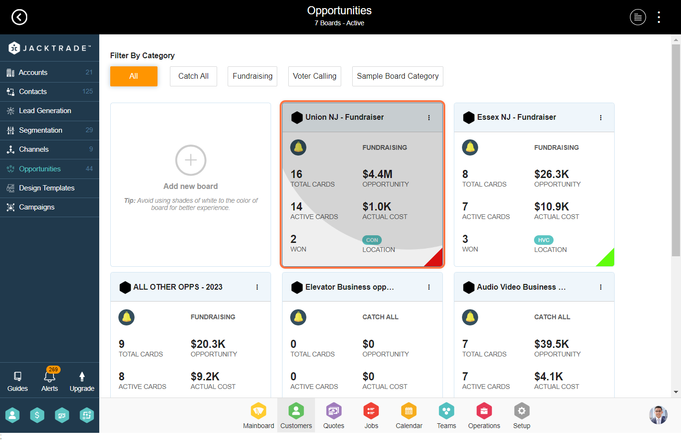The width and height of the screenshot is (681, 440).
Task: Select Opportunities in sidebar
Action: 50,169
